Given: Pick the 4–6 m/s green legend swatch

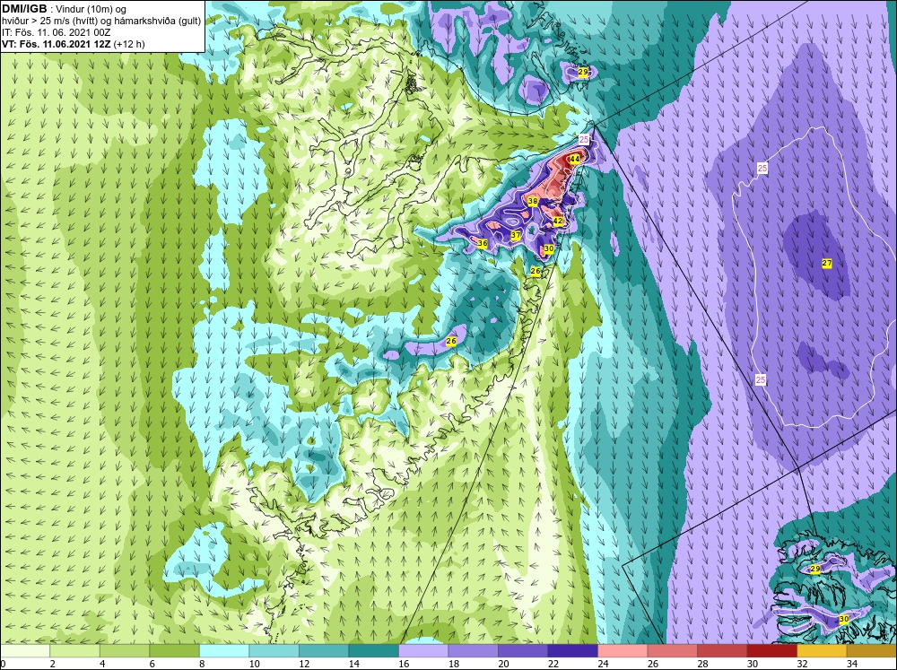Looking at the screenshot, I should click(x=125, y=651).
